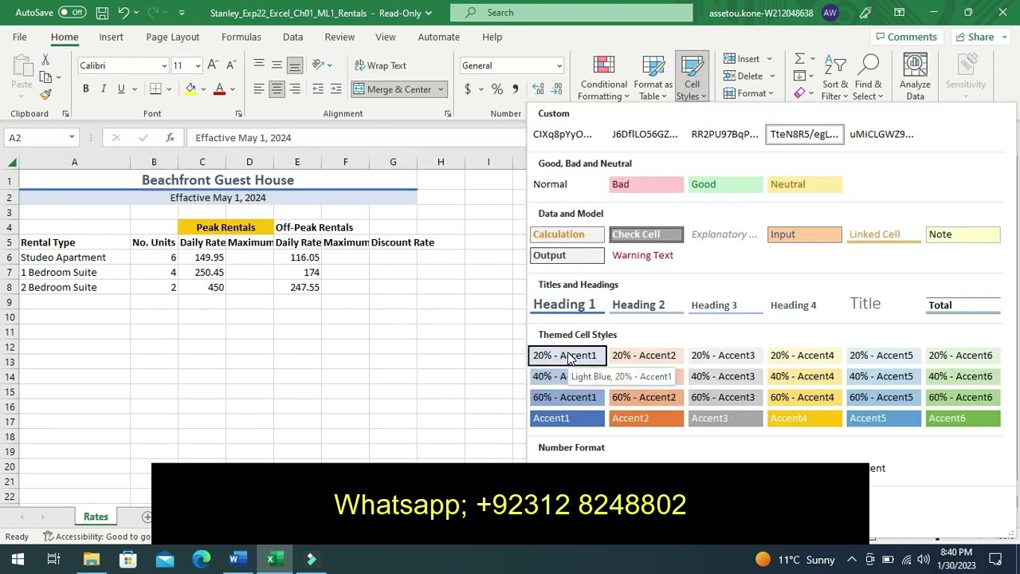Apply the Total cell style
The image size is (1020, 574).
963,305
